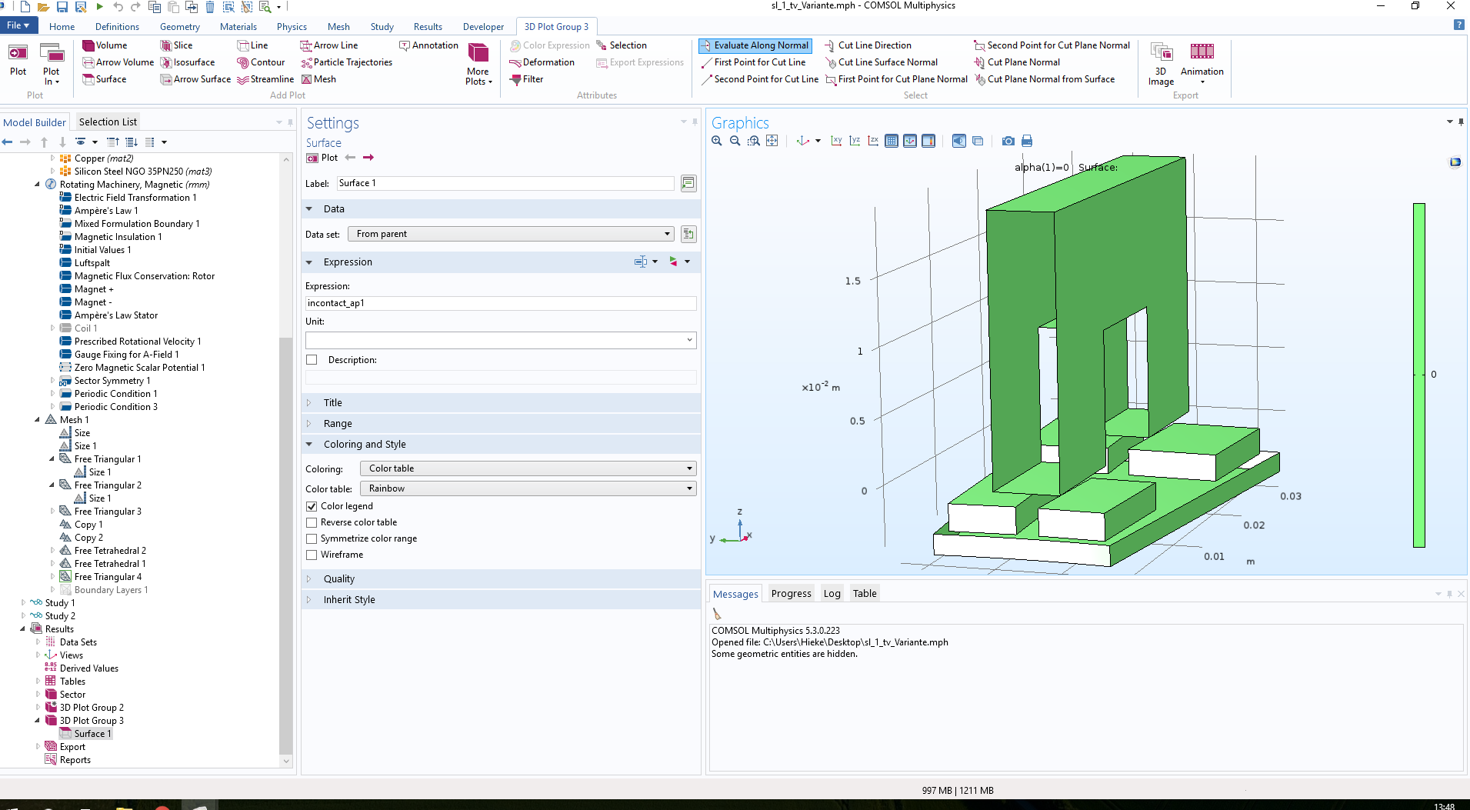Click the Plot button in Settings

click(322, 158)
